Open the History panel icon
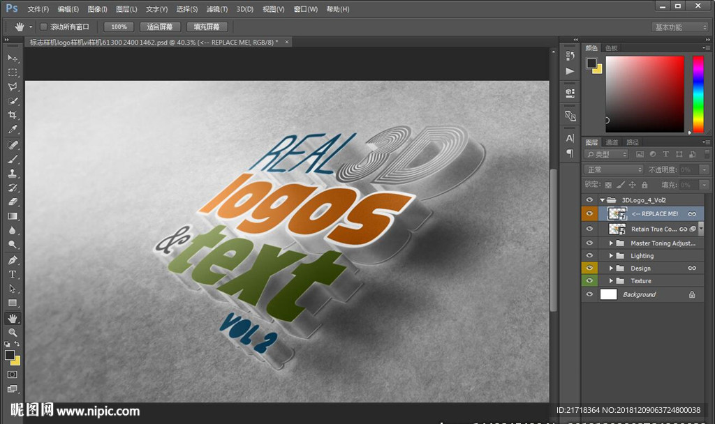The image size is (715, 424). pyautogui.click(x=570, y=56)
